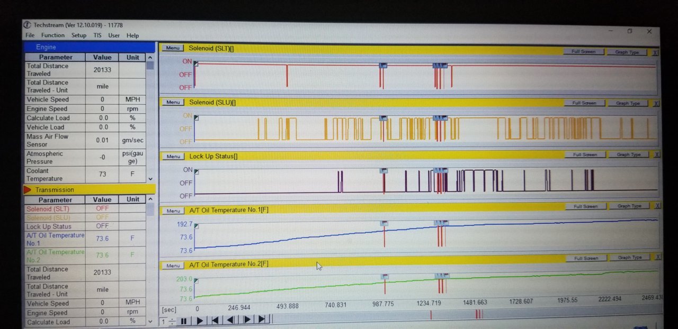Select A/T Oil Temperature No.1 parameter row
678x329 pixels.
tap(84, 239)
